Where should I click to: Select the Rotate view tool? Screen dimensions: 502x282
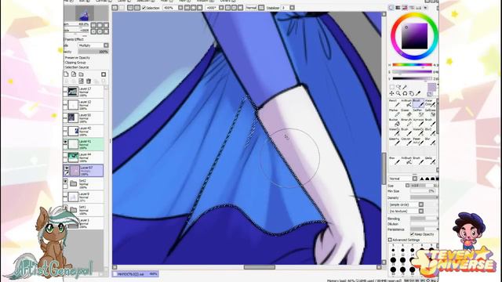tap(405, 93)
